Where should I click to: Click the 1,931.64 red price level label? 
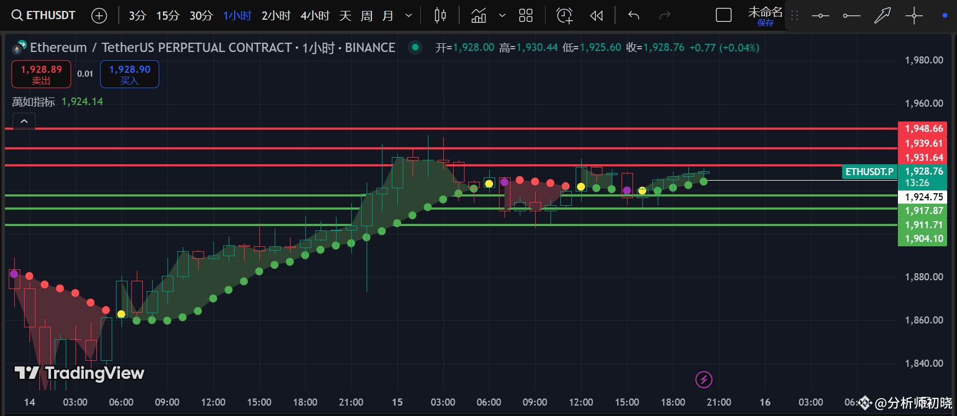923,158
